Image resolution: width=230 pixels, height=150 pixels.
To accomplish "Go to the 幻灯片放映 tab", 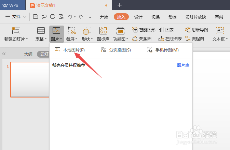I will (196, 17).
